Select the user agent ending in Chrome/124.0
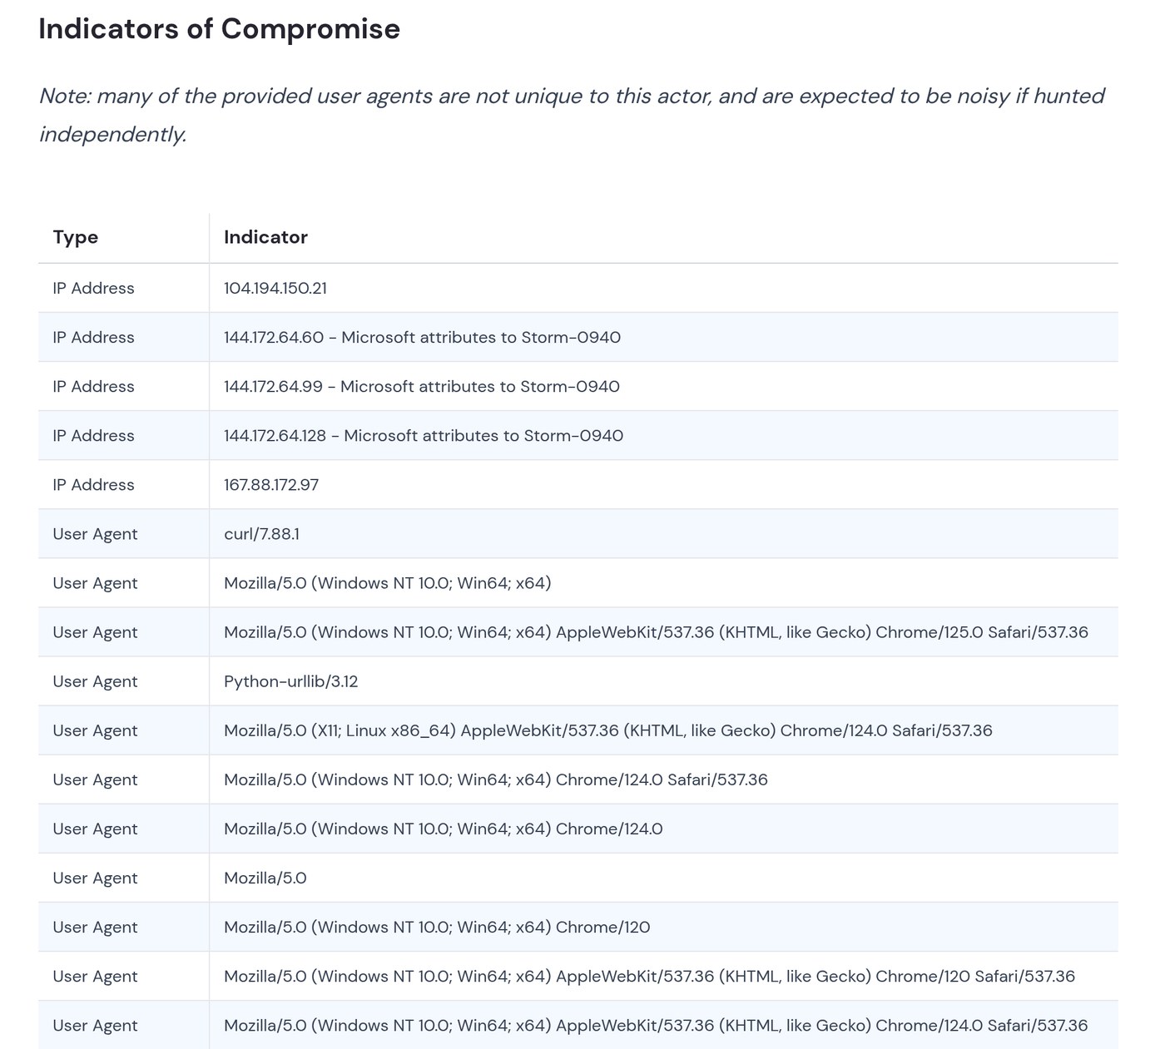The image size is (1165, 1049). 444,828
